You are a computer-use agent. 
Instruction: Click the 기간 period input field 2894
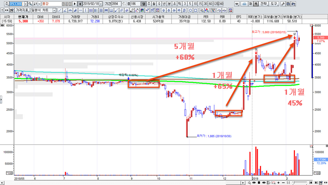[x=116, y=4]
